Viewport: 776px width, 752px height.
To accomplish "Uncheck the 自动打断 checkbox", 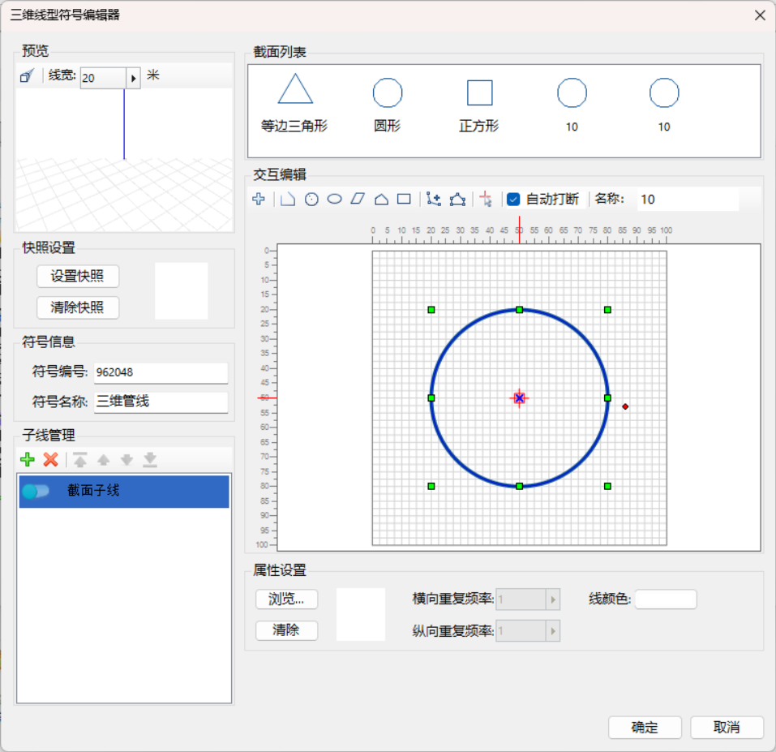I will click(x=513, y=199).
